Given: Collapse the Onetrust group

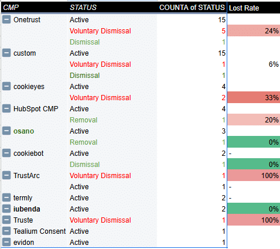Looking at the screenshot, I should click(x=6, y=19).
